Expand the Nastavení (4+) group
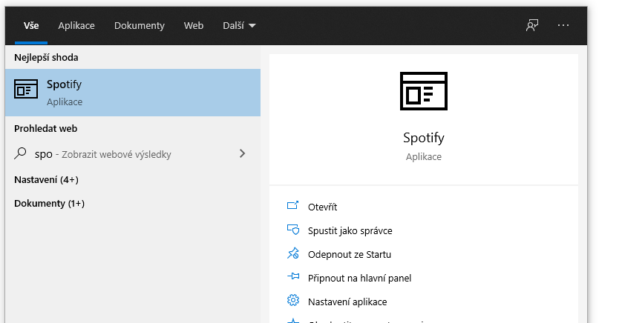The width and height of the screenshot is (622, 323). tap(46, 179)
